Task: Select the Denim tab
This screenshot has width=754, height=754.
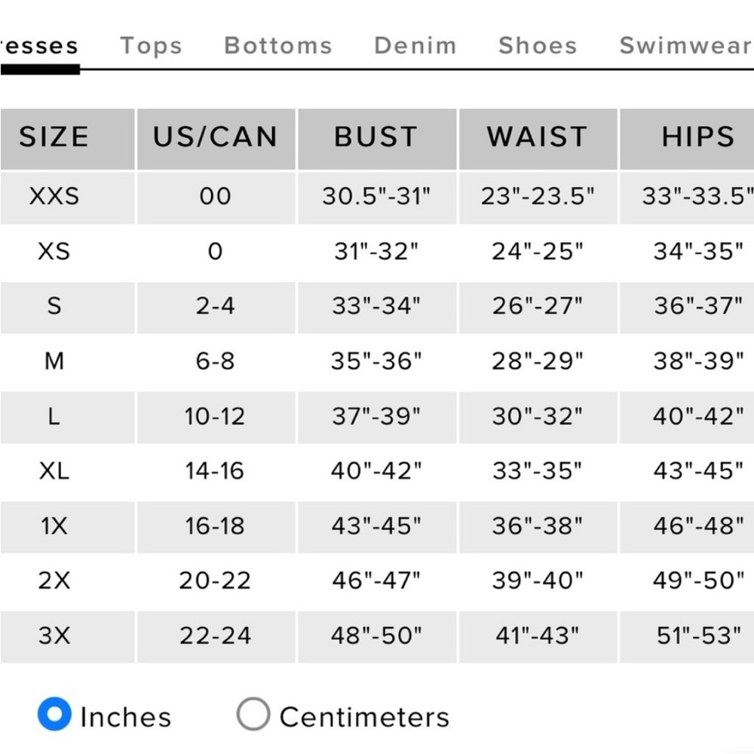Action: click(415, 46)
